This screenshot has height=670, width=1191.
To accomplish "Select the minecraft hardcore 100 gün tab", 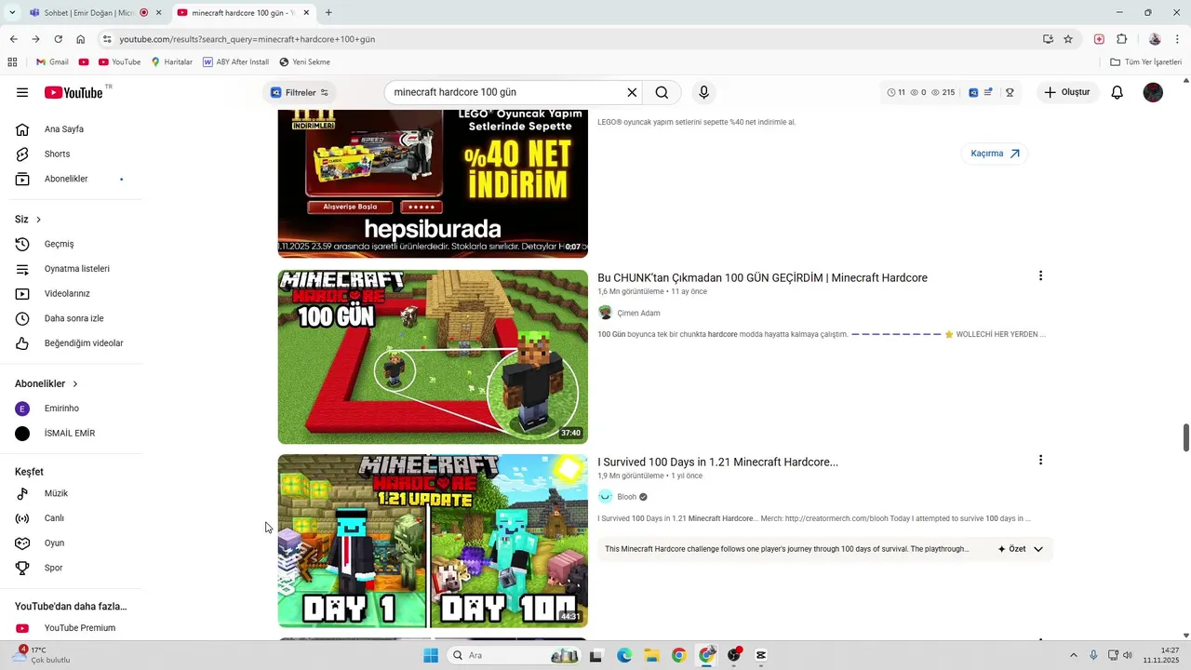I will coord(244,13).
